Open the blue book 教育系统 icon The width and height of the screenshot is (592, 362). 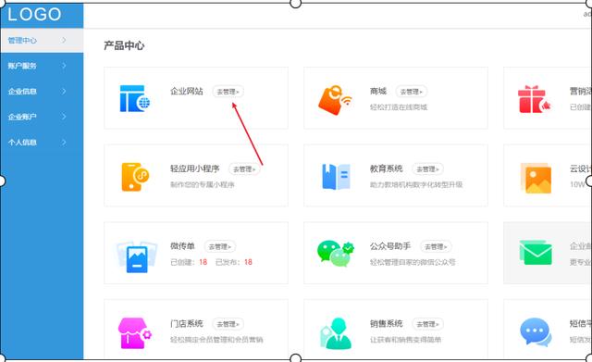tap(336, 177)
